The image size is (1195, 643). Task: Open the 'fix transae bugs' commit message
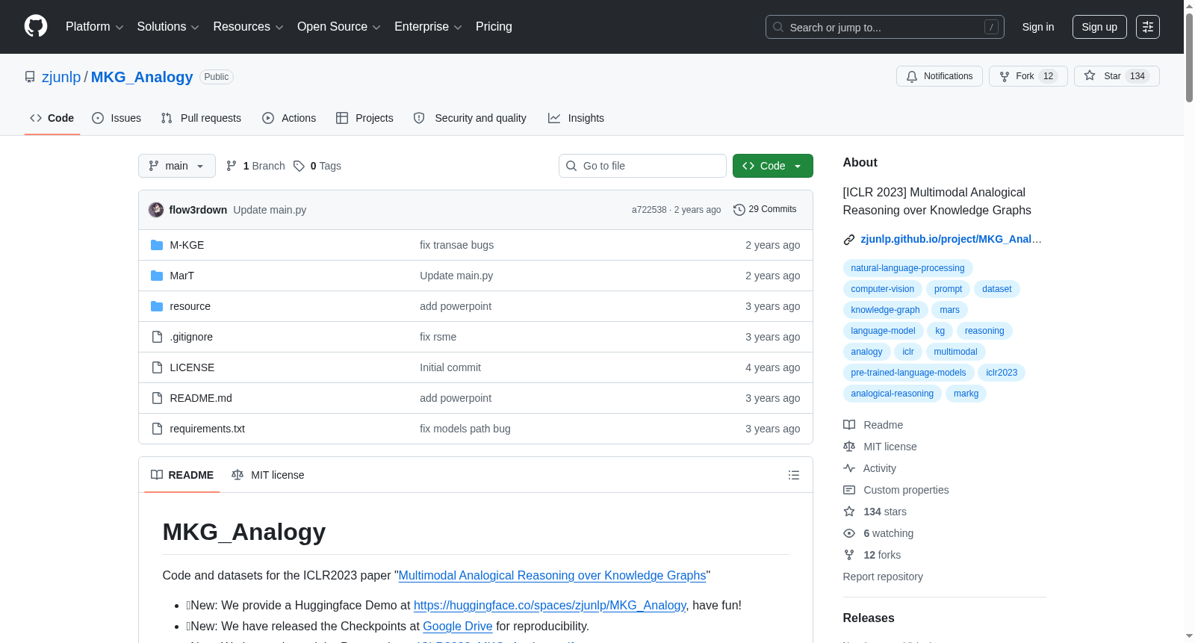coord(457,245)
